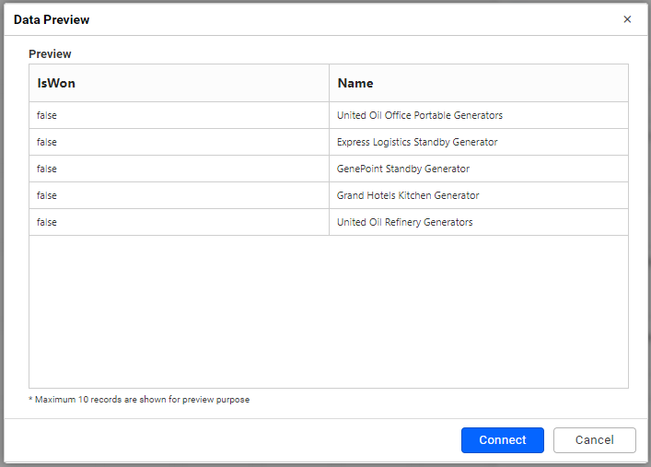Click IsWon value for United Oil Office row
This screenshot has width=651, height=467.
(x=47, y=115)
